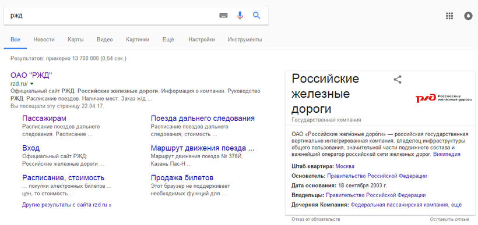Click the РЖД red logo image
This screenshot has width=478, height=225.
[x=444, y=98]
